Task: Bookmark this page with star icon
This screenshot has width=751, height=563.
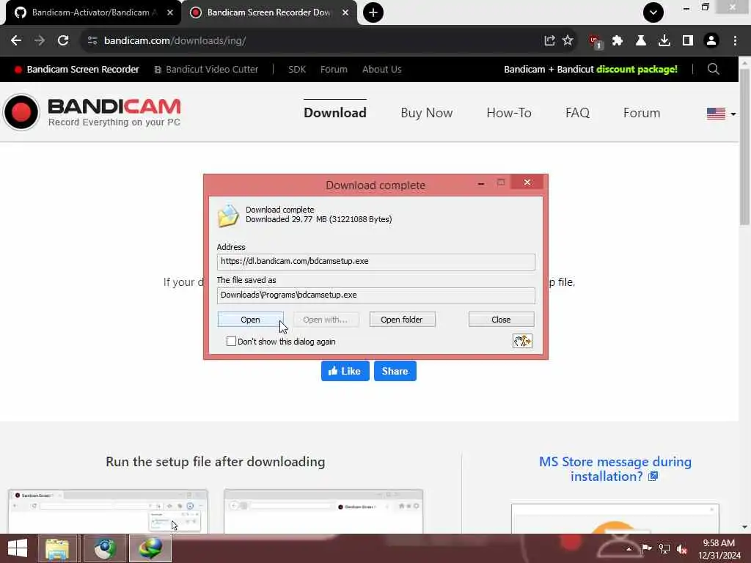Action: tap(568, 41)
